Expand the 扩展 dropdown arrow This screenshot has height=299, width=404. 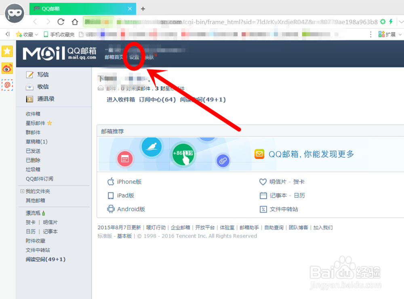400,34
